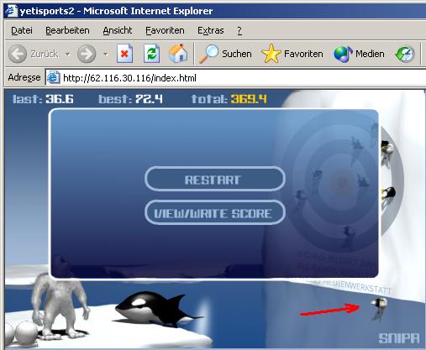Open the question mark help menu
Screen dimensions: 426x350
point(239,30)
